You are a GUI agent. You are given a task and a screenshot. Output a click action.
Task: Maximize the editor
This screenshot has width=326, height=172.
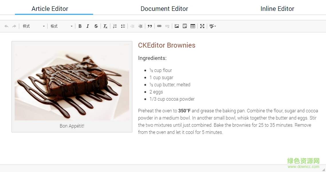tap(202, 26)
